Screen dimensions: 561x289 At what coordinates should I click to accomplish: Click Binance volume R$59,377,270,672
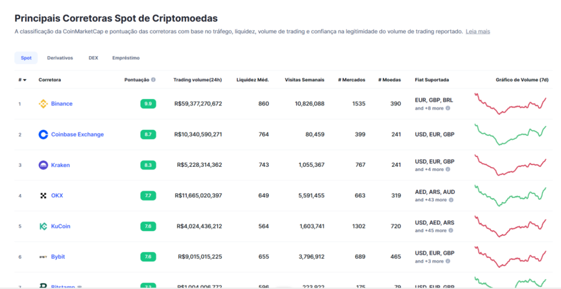pos(198,104)
